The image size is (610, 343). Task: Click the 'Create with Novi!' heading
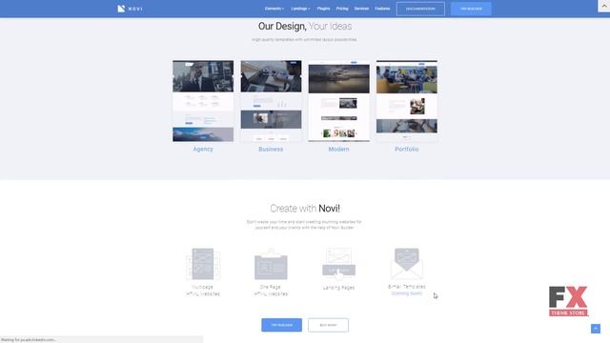305,209
